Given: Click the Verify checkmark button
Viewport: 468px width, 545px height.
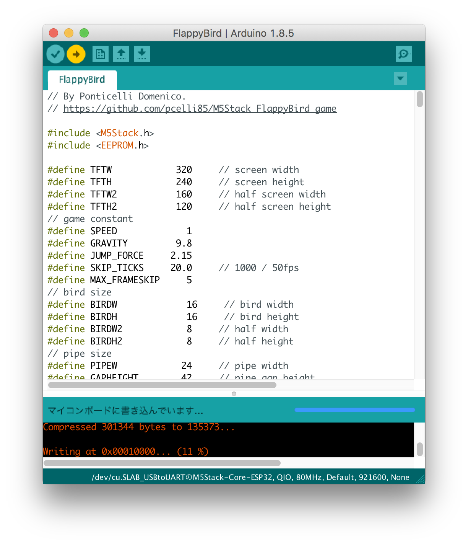Looking at the screenshot, I should (x=55, y=54).
